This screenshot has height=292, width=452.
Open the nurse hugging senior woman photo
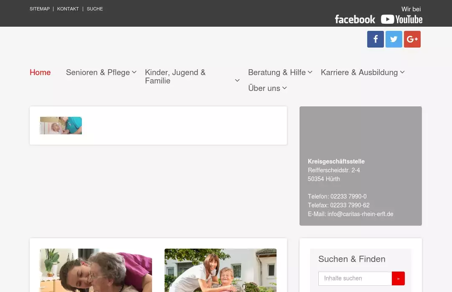coord(96,270)
